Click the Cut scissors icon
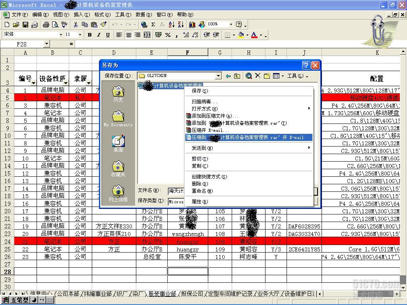407x305 pixels. (x=76, y=25)
